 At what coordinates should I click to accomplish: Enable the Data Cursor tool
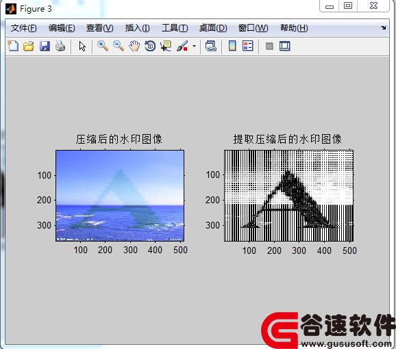pos(166,46)
